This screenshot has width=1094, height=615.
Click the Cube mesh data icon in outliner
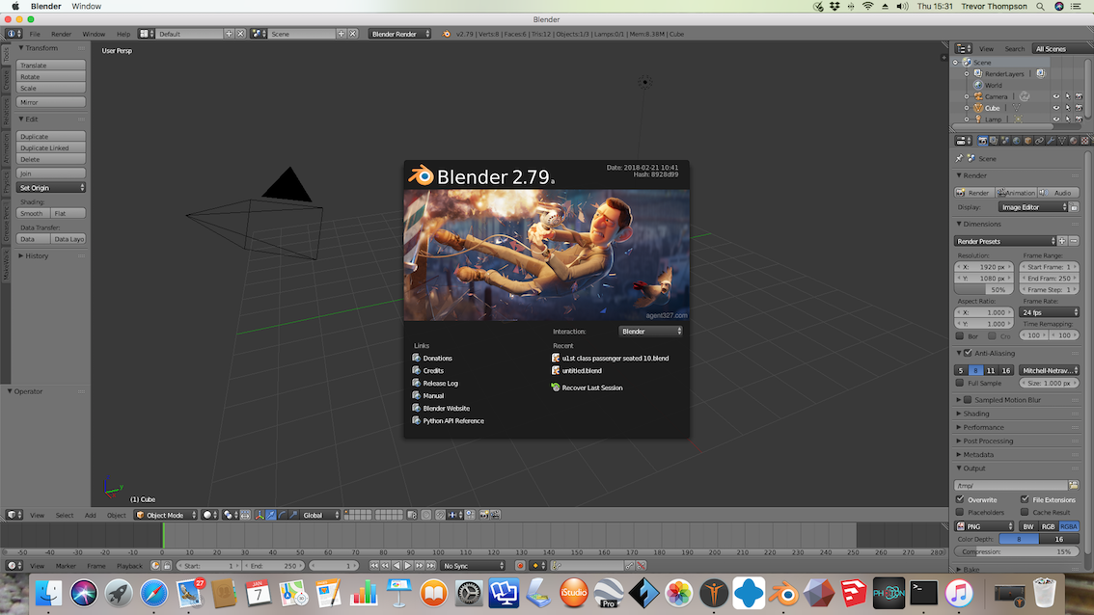(x=1016, y=108)
